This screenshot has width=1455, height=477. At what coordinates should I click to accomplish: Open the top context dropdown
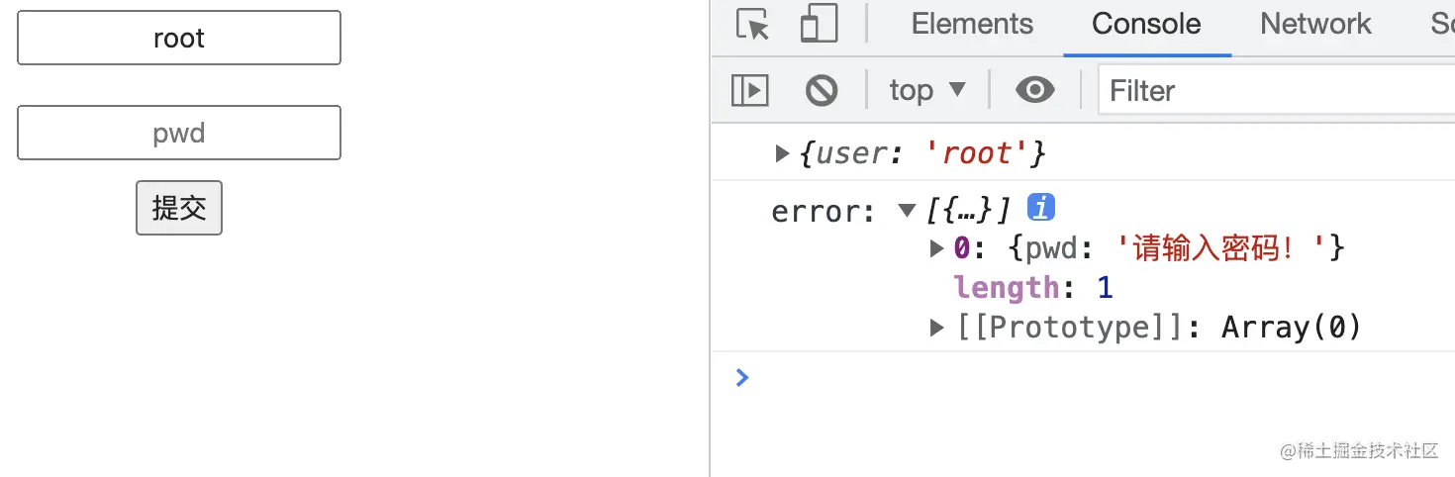(926, 91)
